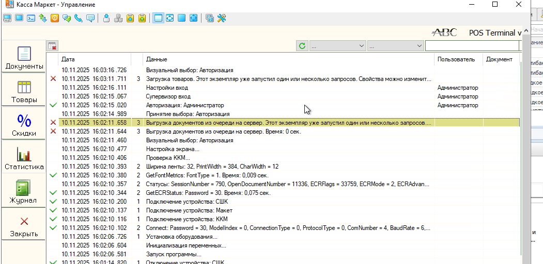The width and height of the screenshot is (543, 264).
Task: Open the Документы section
Action: pos(24,57)
